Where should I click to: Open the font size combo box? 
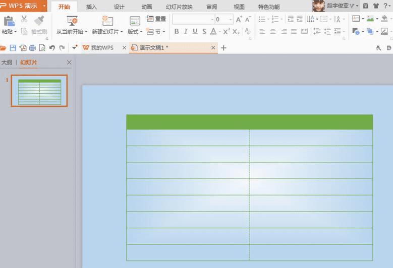[x=224, y=19]
